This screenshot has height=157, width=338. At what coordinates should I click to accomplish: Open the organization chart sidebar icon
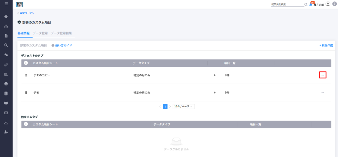(x=6, y=26)
